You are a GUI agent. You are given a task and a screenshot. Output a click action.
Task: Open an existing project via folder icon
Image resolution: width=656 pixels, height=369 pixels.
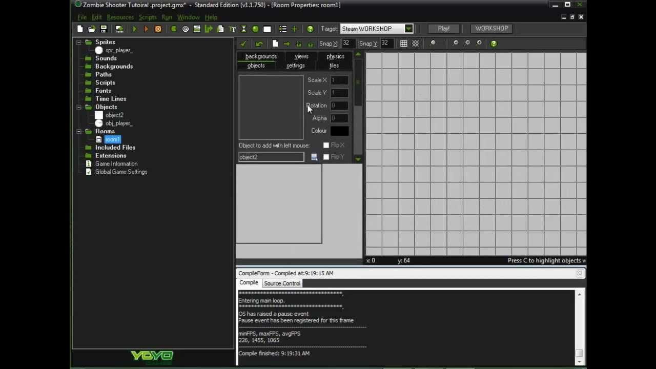(92, 29)
